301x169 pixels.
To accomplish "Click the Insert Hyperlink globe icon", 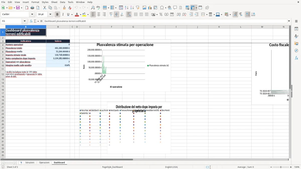I will pos(170,8).
